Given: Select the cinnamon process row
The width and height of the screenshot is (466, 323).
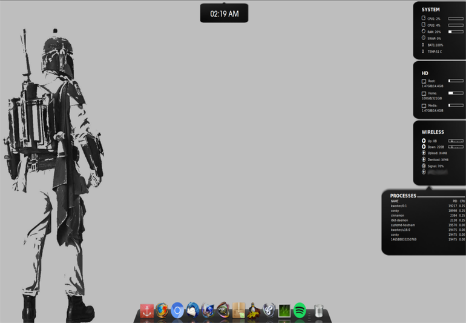Looking at the screenshot, I should 428,215.
